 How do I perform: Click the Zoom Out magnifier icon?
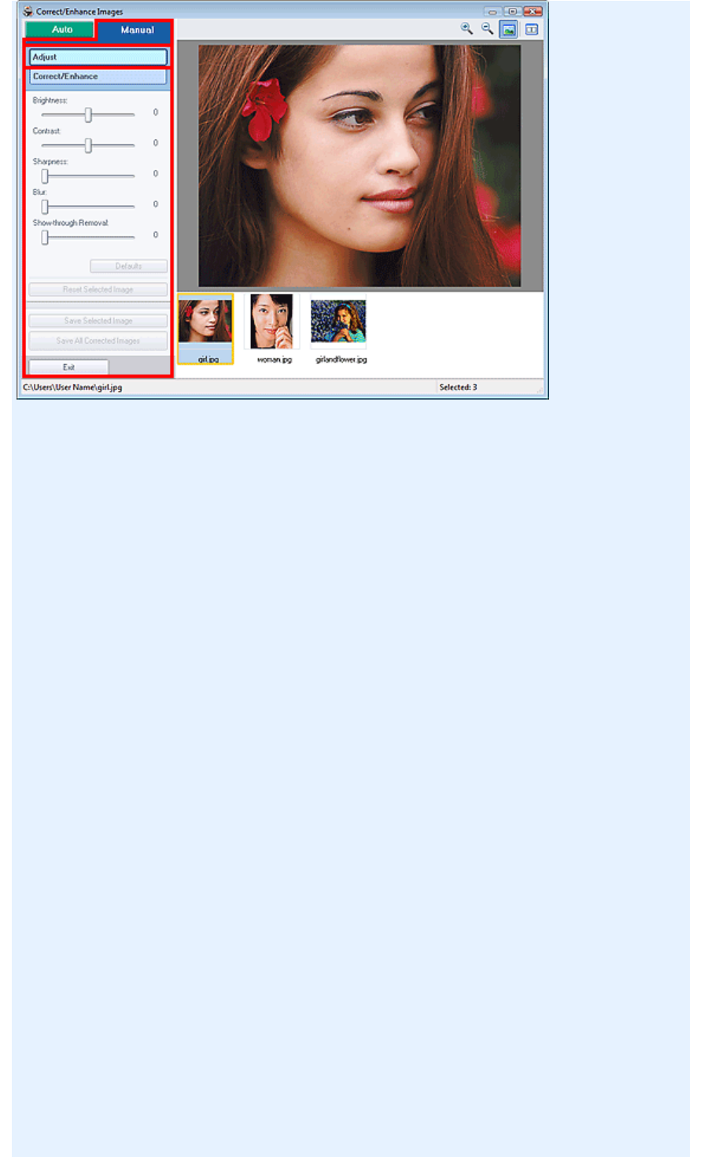pyautogui.click(x=488, y=29)
